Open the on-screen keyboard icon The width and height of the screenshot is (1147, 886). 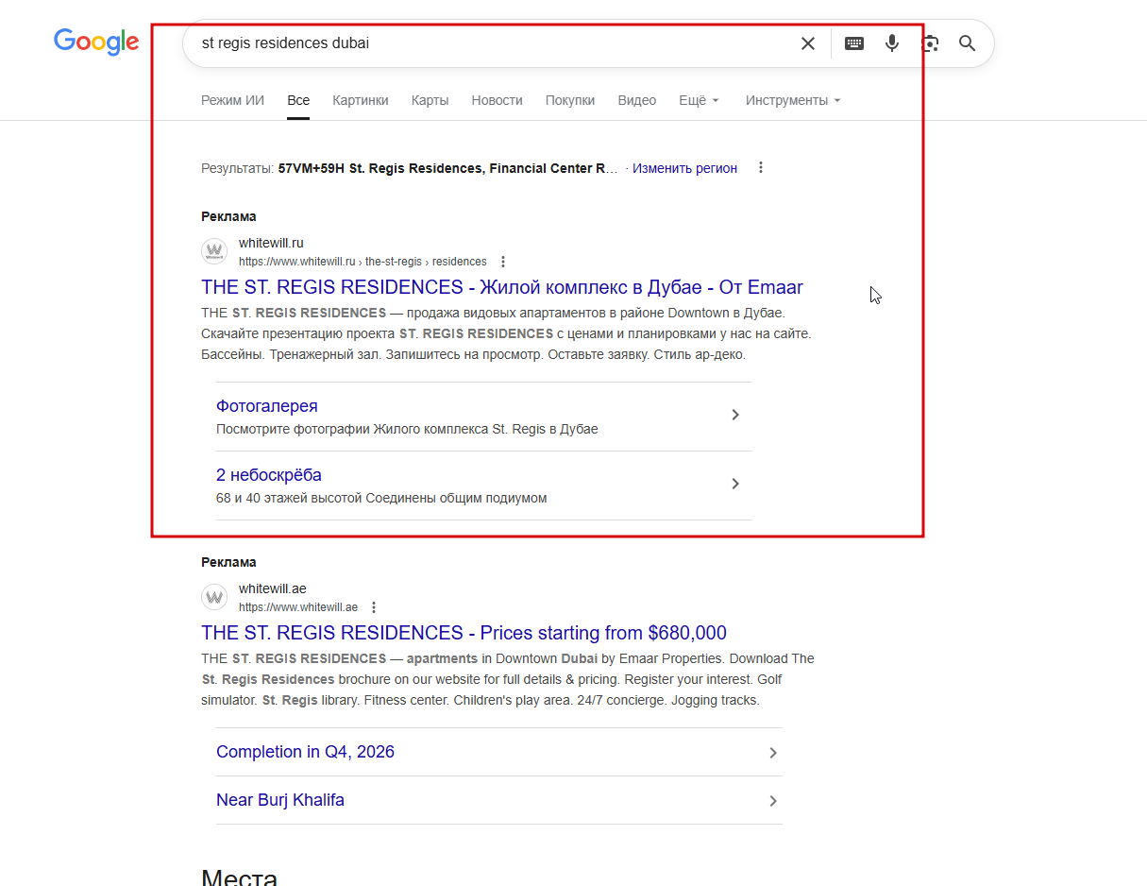pyautogui.click(x=854, y=43)
